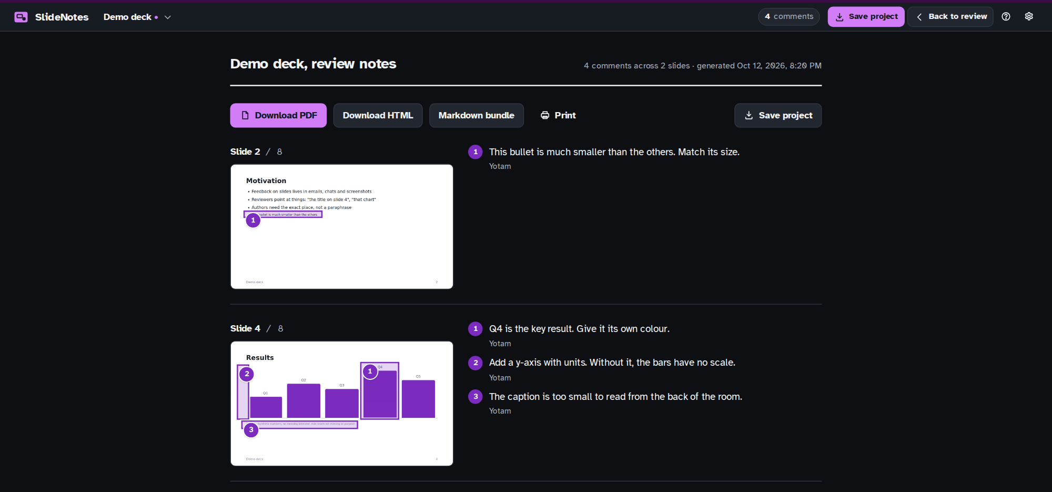Expand the Demo deck dropdown chevron
The width and height of the screenshot is (1052, 492).
click(x=168, y=17)
